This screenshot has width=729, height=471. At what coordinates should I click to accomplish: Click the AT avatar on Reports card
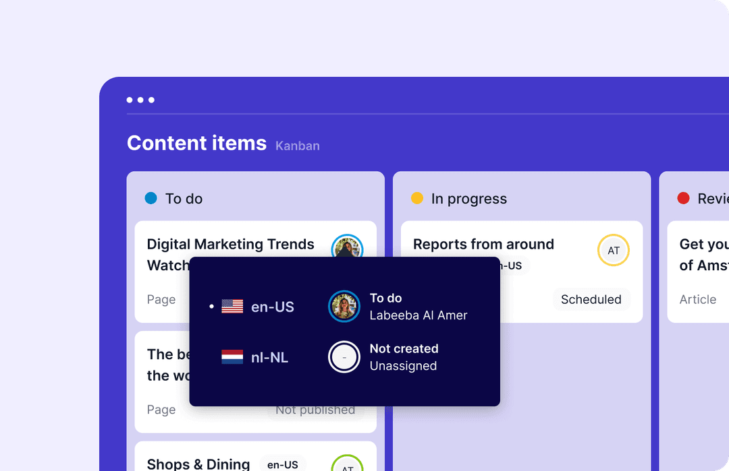[613, 250]
